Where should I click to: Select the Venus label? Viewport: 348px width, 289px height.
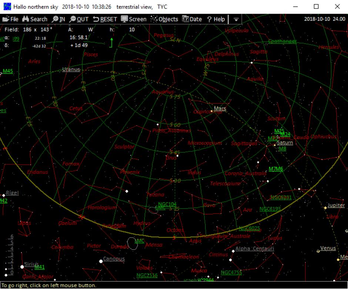click(x=328, y=248)
